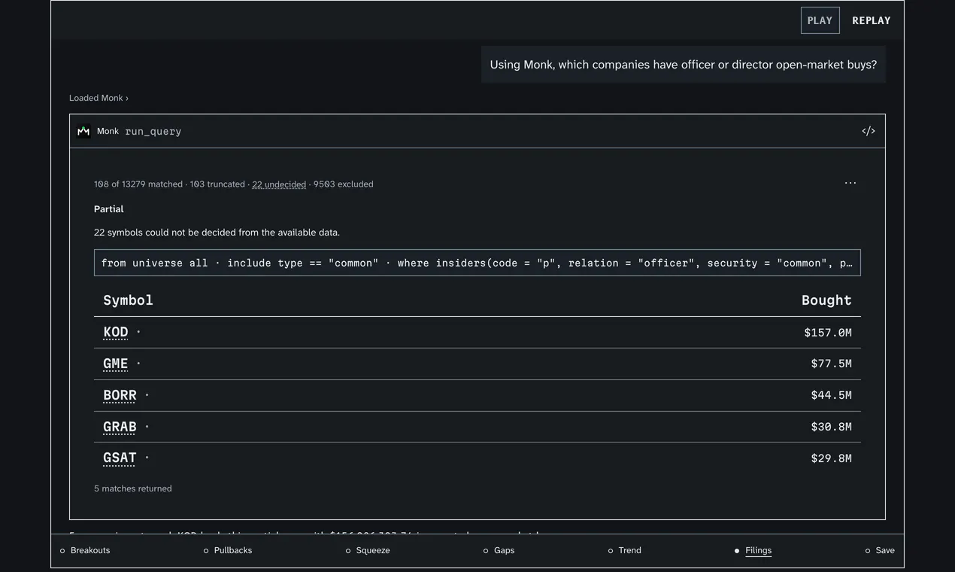The height and width of the screenshot is (572, 955).
Task: Click the '103 truncated' text
Action: pos(217,184)
